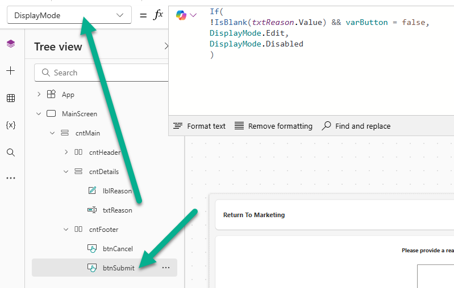Open the Tree view layers icon
This screenshot has height=288, width=454.
11,44
